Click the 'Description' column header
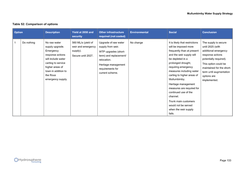Screen dimensions: 245x173 57,34
